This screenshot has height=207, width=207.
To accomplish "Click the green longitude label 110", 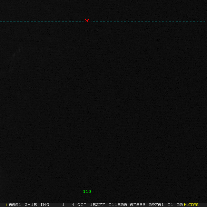I will [x=87, y=191].
